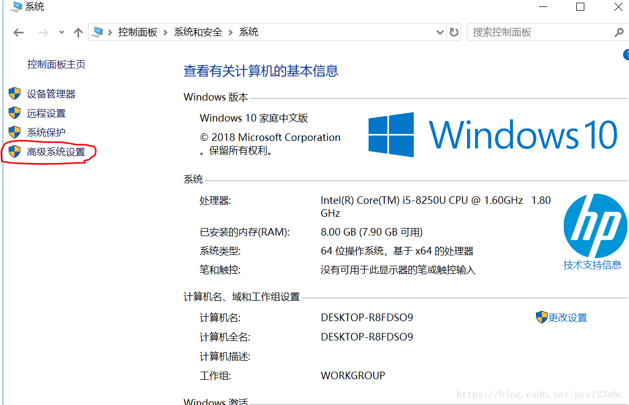Viewport: 629px width, 405px height.
Task: Open 设备管理器 from the sidebar
Action: [51, 94]
